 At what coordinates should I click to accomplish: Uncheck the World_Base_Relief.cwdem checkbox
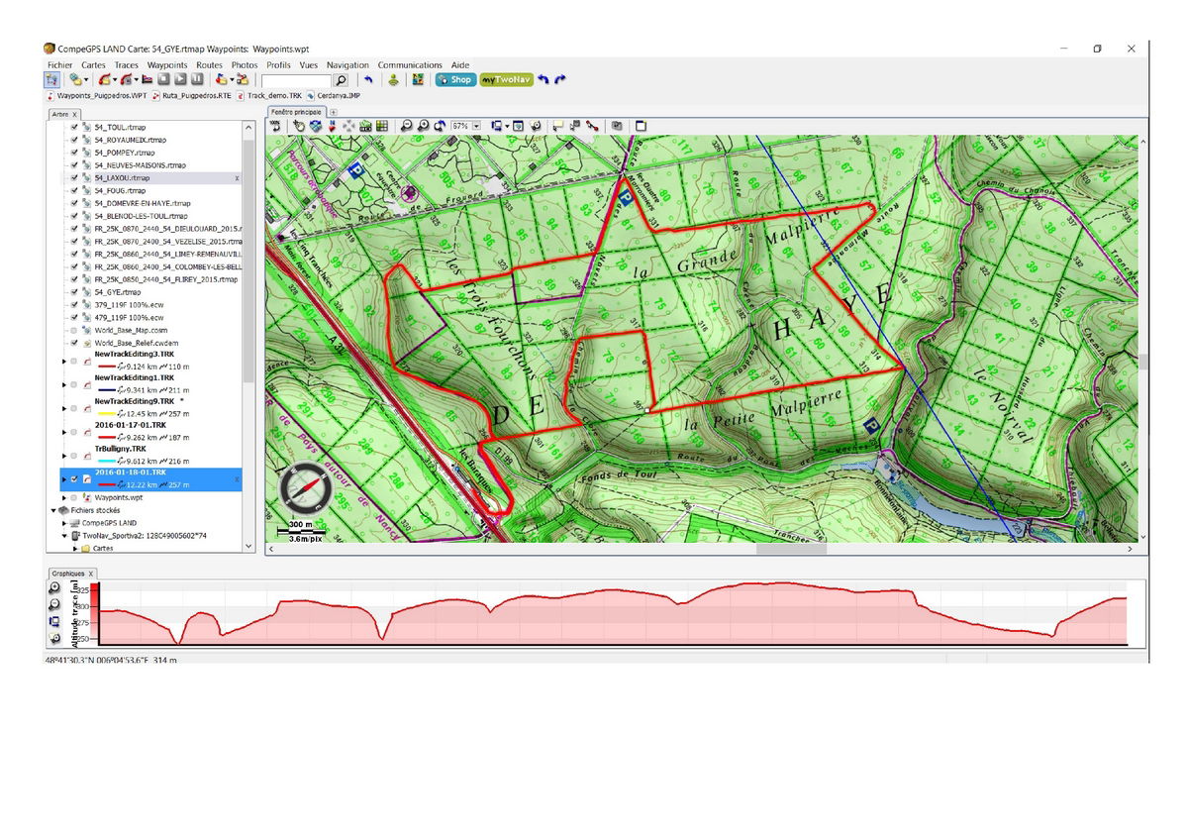click(74, 343)
